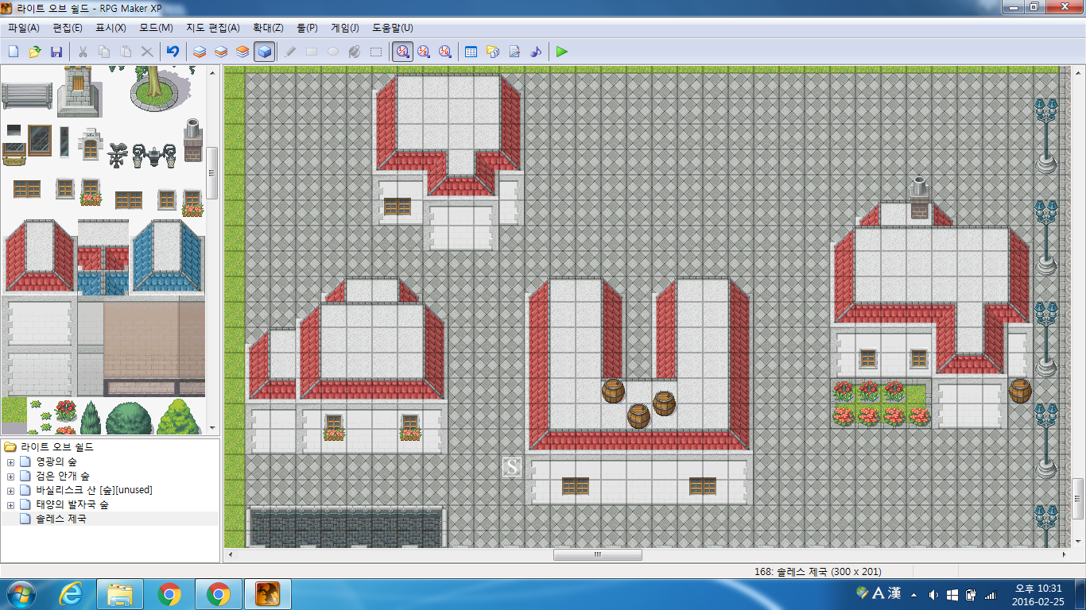Select the 검은 안개 숲 map entry
This screenshot has width=1086, height=610.
coord(62,476)
